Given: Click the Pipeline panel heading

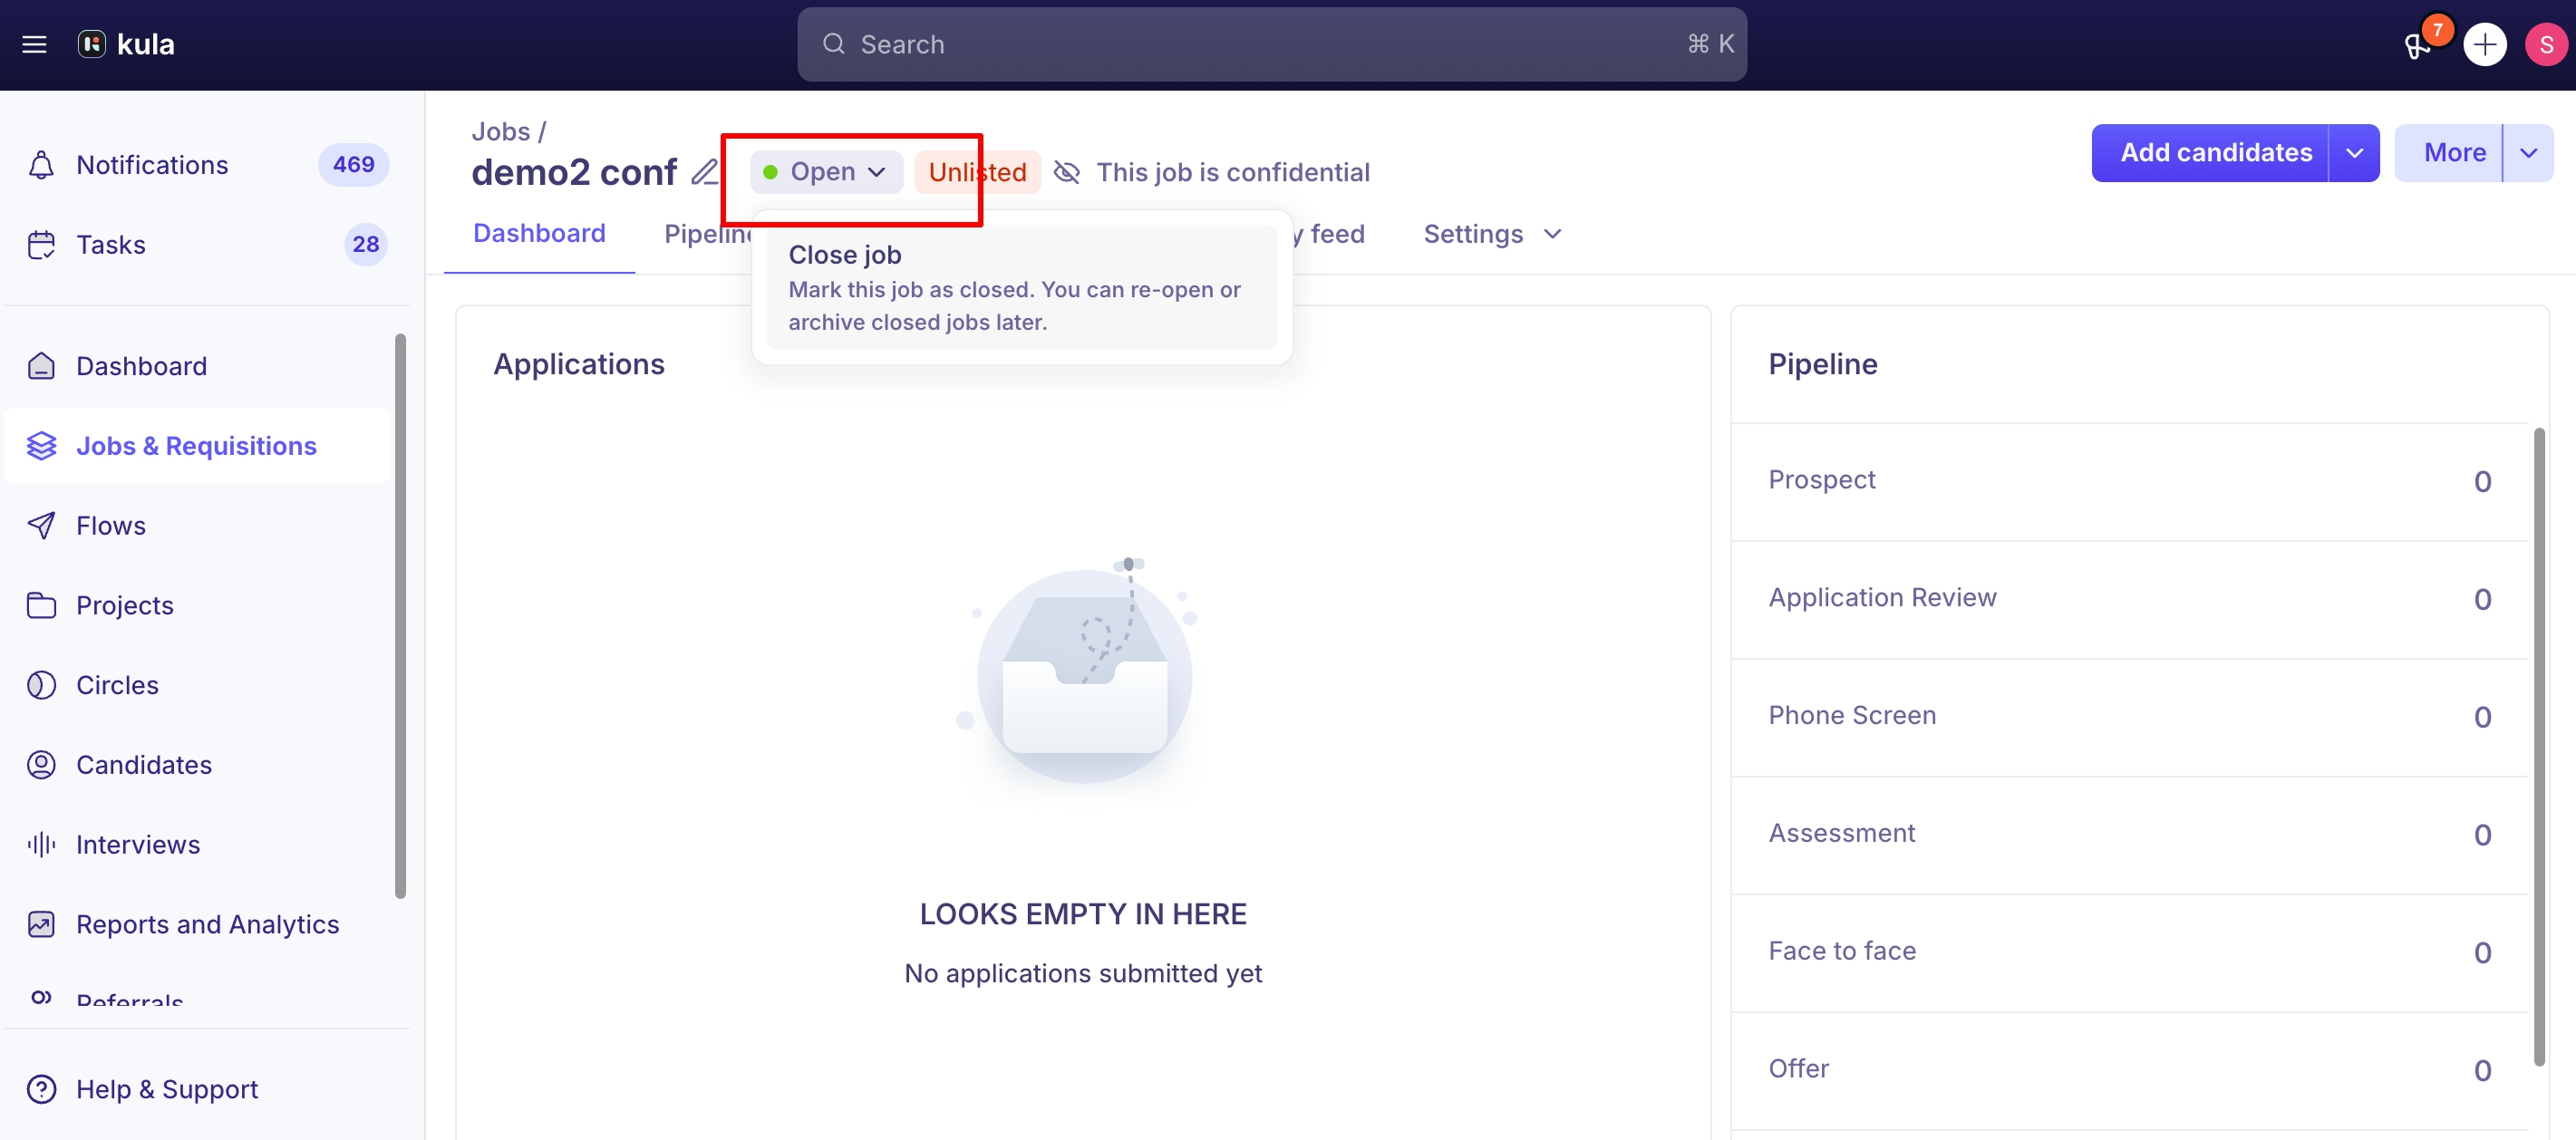Looking at the screenshot, I should [1822, 364].
